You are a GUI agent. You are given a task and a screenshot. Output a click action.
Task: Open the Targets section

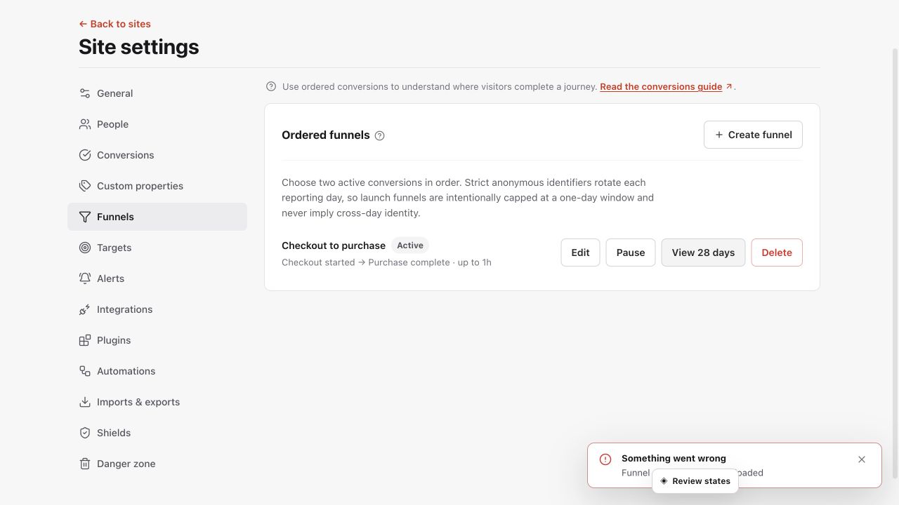[157, 248]
